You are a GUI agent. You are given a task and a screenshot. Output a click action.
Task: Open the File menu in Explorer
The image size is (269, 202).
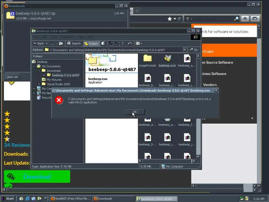click(36, 37)
